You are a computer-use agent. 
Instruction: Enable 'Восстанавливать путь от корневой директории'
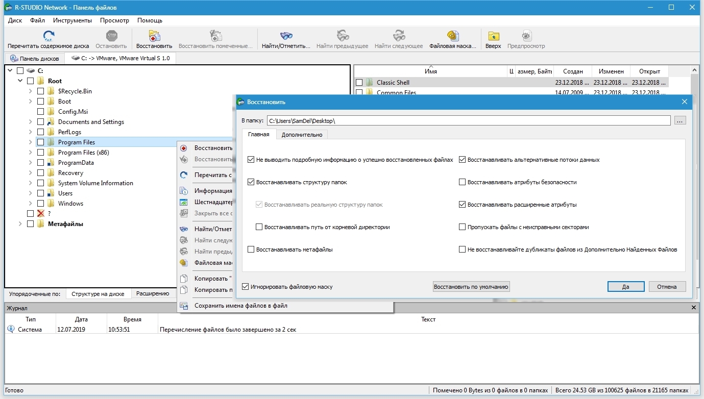[259, 227]
